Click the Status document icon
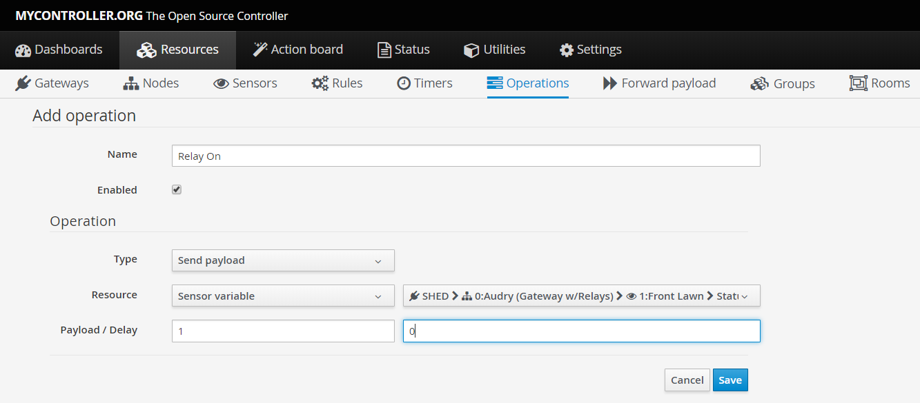The height and width of the screenshot is (403, 920). click(x=384, y=50)
